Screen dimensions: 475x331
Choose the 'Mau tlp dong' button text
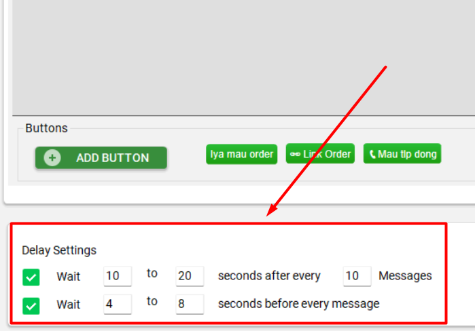click(408, 154)
